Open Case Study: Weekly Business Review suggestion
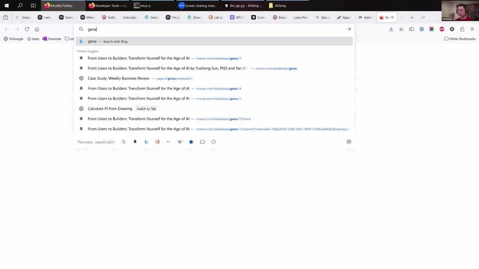The width and height of the screenshot is (479, 269). click(x=214, y=78)
